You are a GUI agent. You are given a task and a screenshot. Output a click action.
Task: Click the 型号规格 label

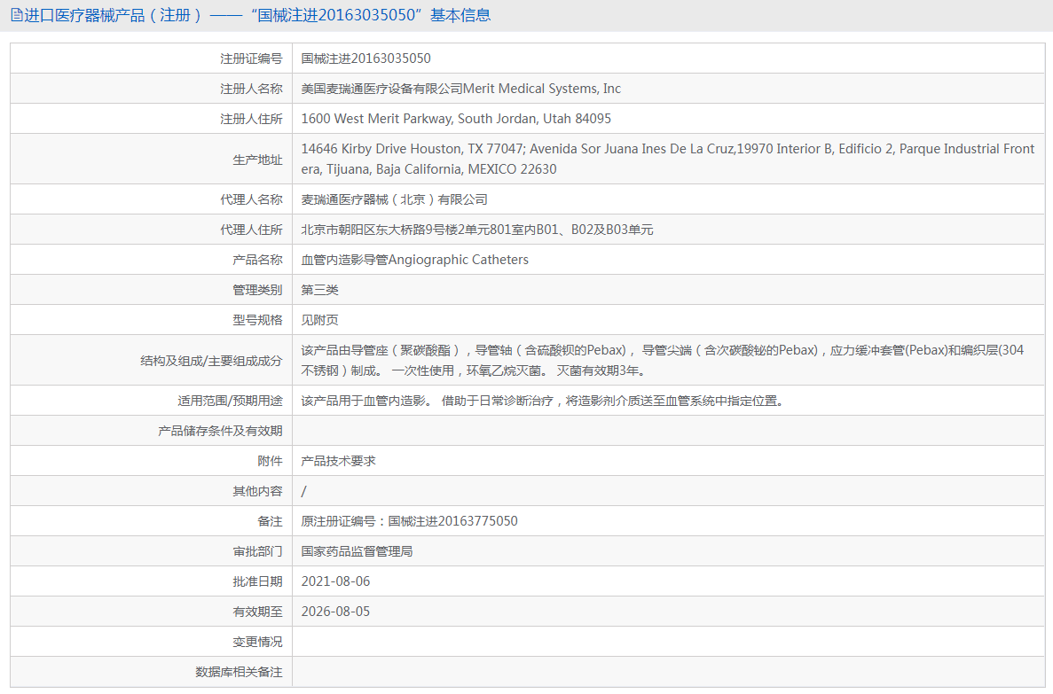click(258, 320)
